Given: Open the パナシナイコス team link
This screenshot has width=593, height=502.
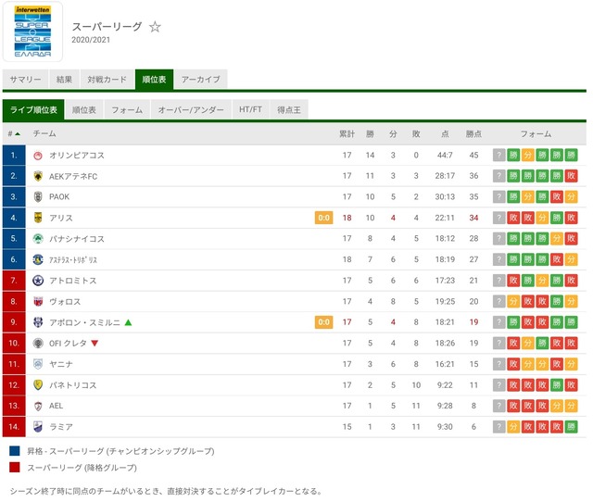Looking at the screenshot, I should tap(77, 239).
